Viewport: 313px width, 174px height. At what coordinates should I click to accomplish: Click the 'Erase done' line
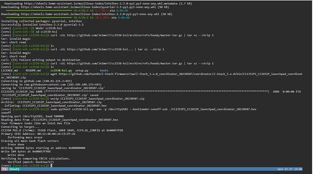pos(16,145)
